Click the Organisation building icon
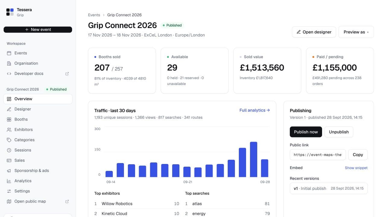The width and height of the screenshot is (386, 217). pos(9,63)
